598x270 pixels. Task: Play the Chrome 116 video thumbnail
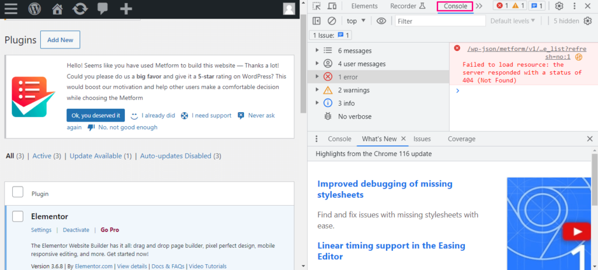coord(577,231)
